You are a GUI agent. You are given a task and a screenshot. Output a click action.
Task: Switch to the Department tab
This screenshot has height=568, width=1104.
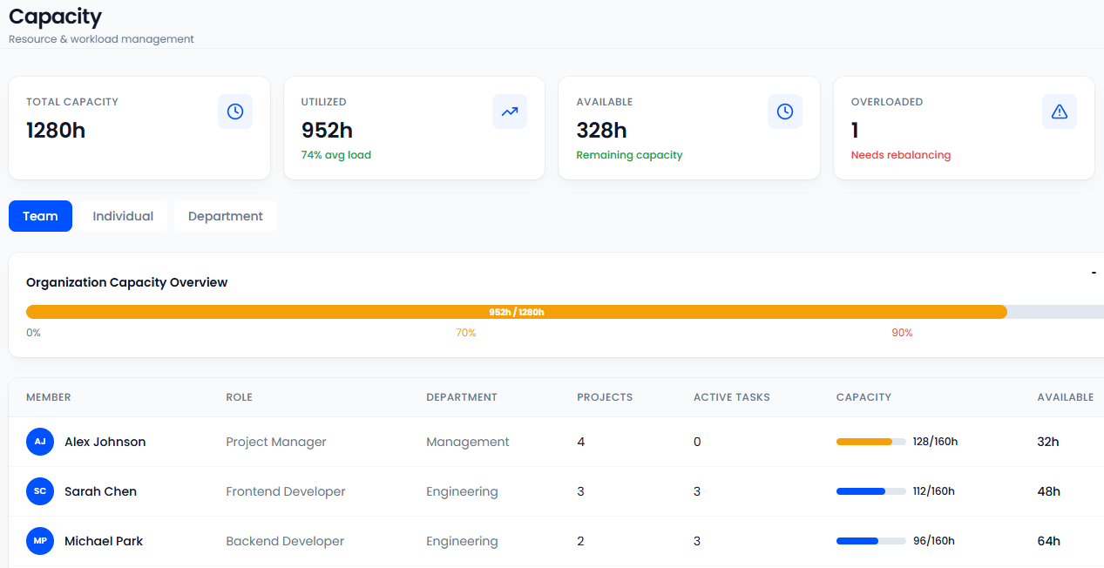point(225,215)
